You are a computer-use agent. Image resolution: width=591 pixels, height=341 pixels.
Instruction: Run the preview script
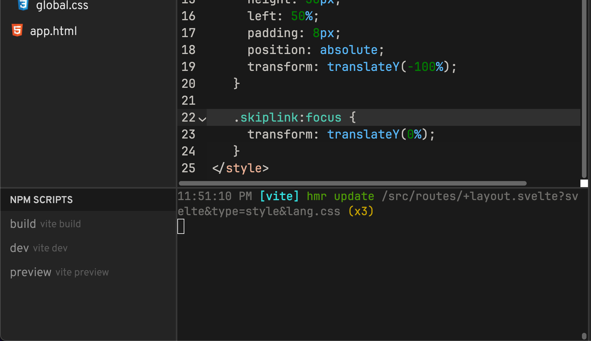pyautogui.click(x=31, y=272)
